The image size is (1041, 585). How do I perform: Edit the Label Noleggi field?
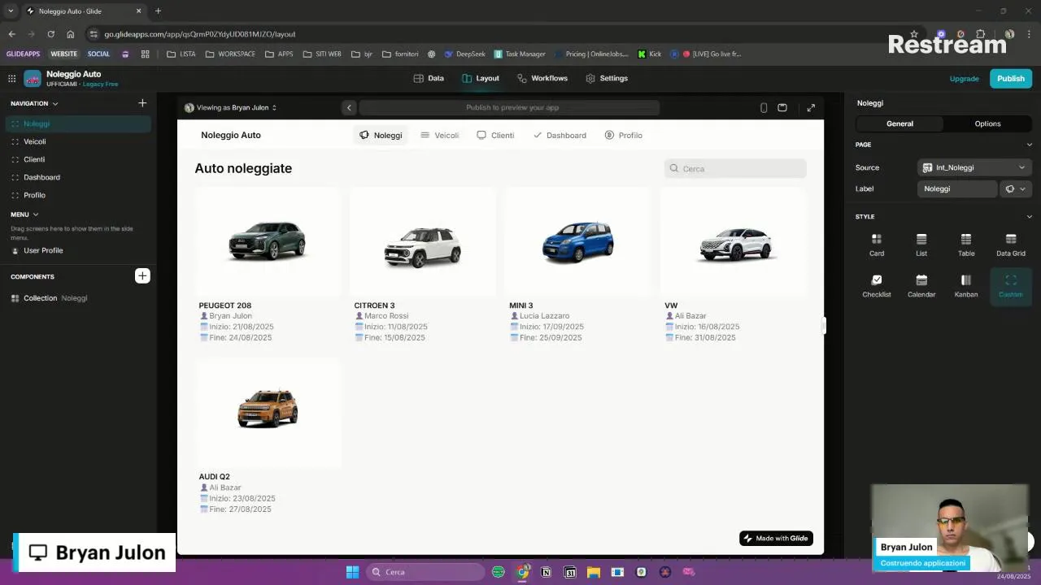(x=958, y=188)
